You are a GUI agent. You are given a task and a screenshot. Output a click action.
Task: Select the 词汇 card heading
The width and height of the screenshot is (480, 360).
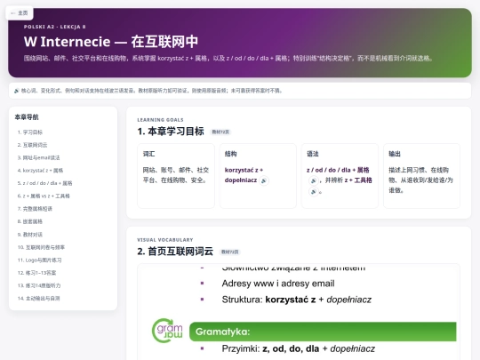(148, 154)
